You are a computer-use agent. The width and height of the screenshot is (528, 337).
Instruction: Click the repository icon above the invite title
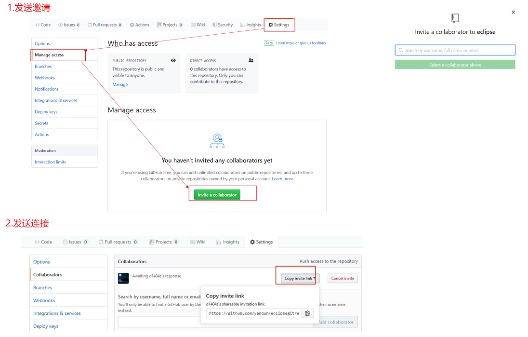click(x=455, y=18)
